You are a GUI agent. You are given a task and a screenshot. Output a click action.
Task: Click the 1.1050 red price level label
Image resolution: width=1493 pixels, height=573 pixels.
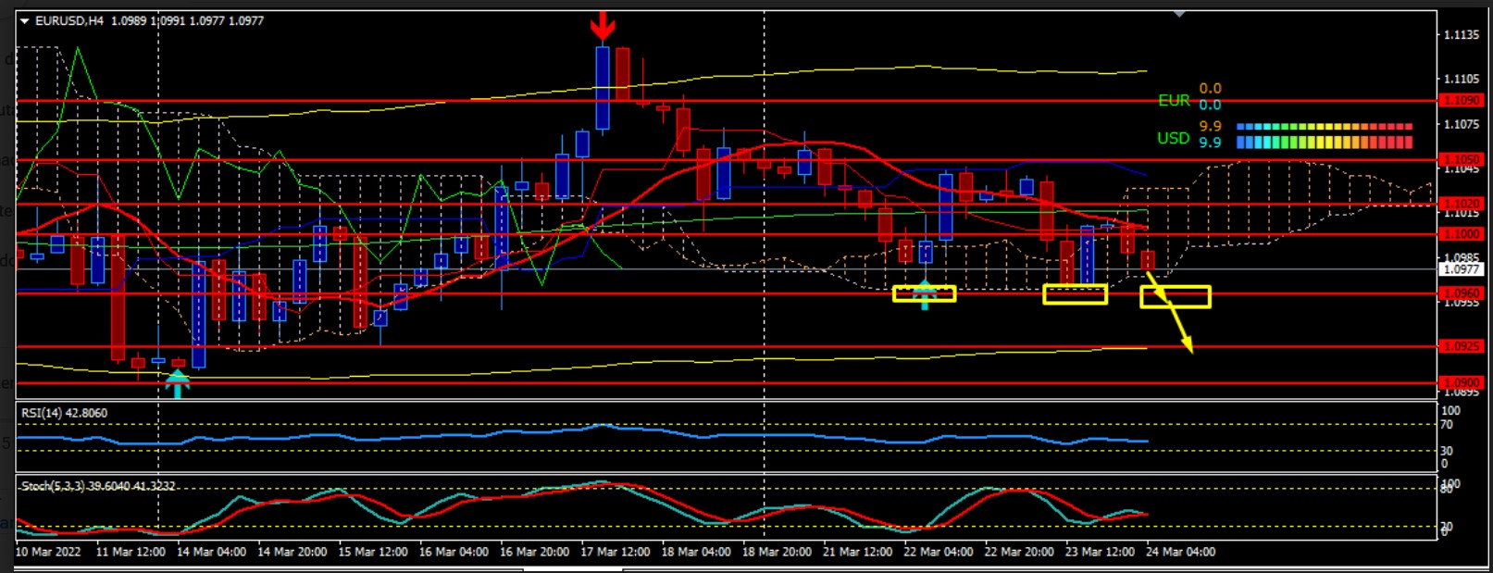coord(1462,159)
